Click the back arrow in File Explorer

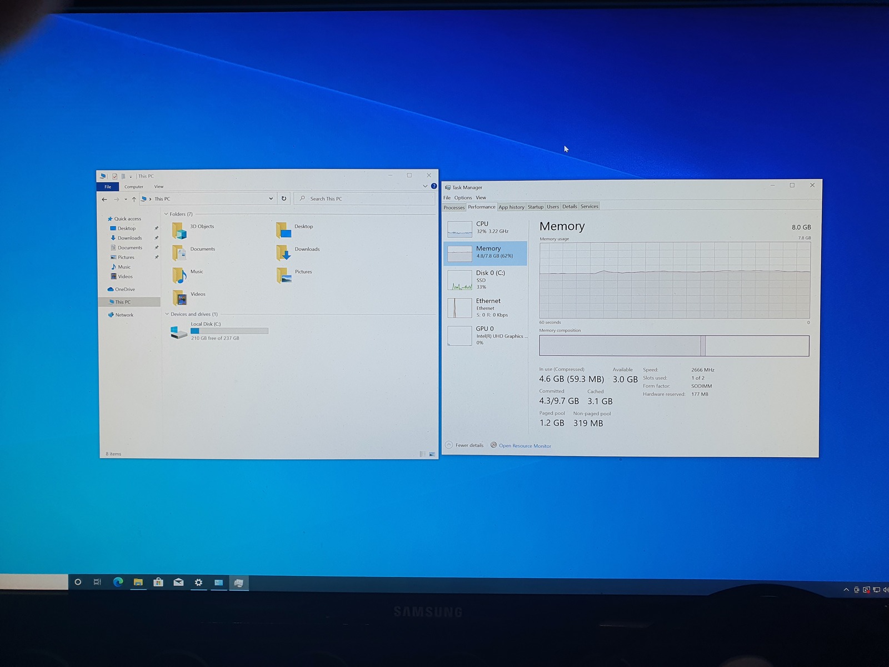click(x=104, y=199)
